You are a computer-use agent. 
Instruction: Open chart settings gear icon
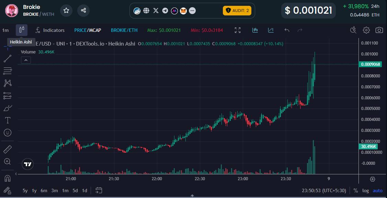tap(366, 30)
